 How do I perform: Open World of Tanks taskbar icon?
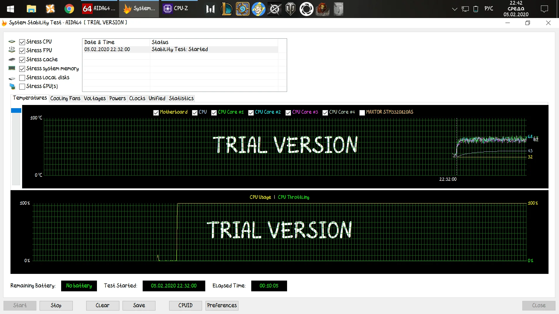pos(290,9)
